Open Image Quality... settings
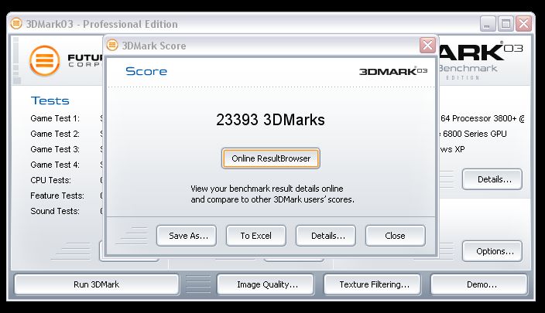The image size is (545, 313). pyautogui.click(x=266, y=284)
